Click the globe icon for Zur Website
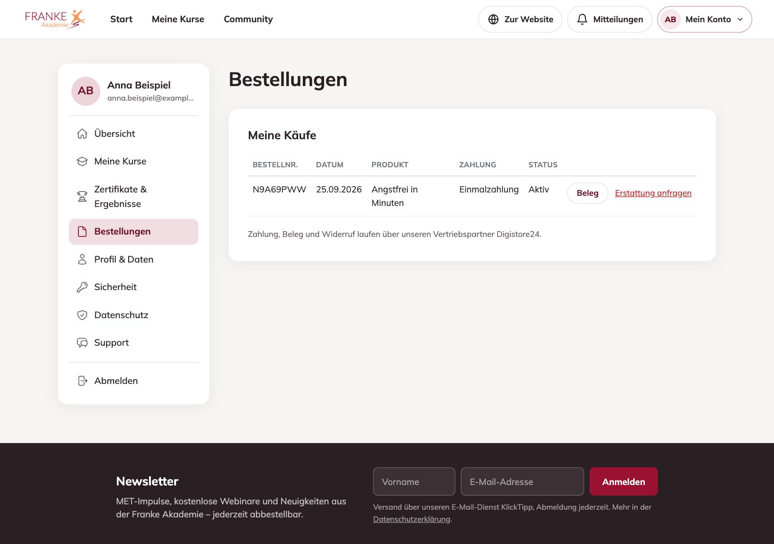 pos(493,19)
